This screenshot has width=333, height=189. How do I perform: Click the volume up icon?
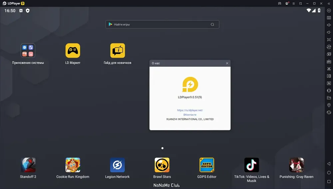[x=329, y=25]
